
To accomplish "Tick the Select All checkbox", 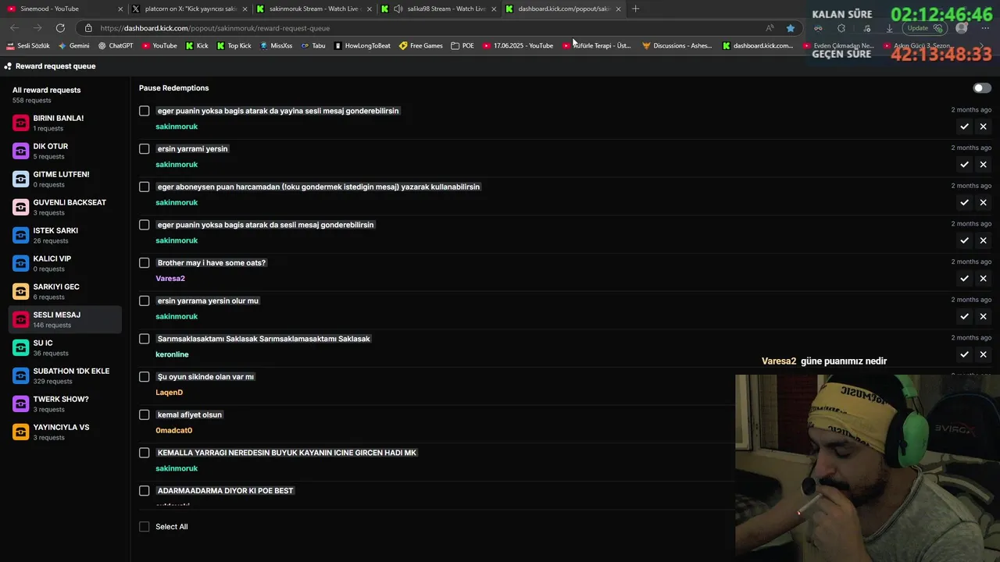I will click(x=144, y=527).
